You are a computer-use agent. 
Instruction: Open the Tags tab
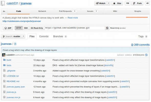coord(143,36)
